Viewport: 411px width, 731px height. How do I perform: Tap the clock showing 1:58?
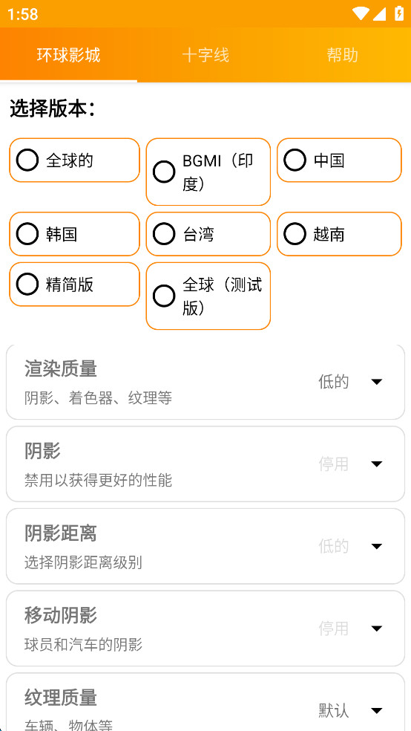(22, 14)
